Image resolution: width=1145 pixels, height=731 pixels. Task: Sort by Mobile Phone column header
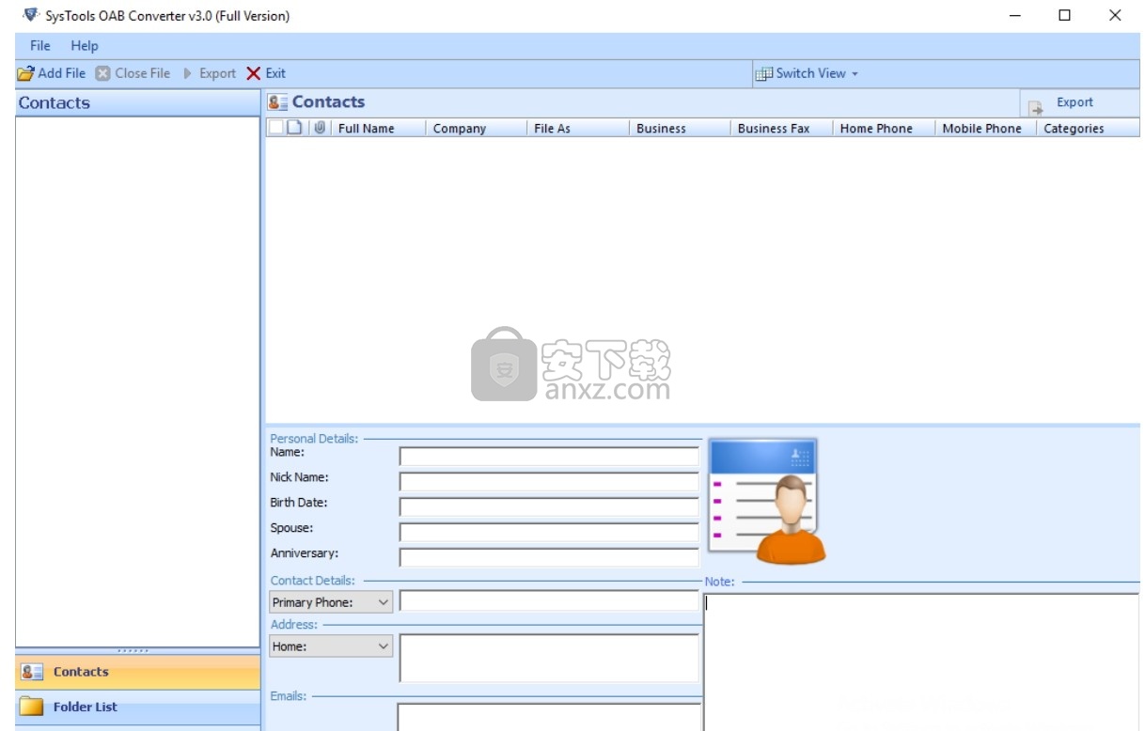(x=985, y=128)
